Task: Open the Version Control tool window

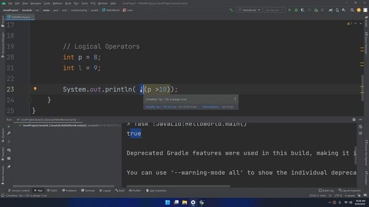Action: [19, 190]
